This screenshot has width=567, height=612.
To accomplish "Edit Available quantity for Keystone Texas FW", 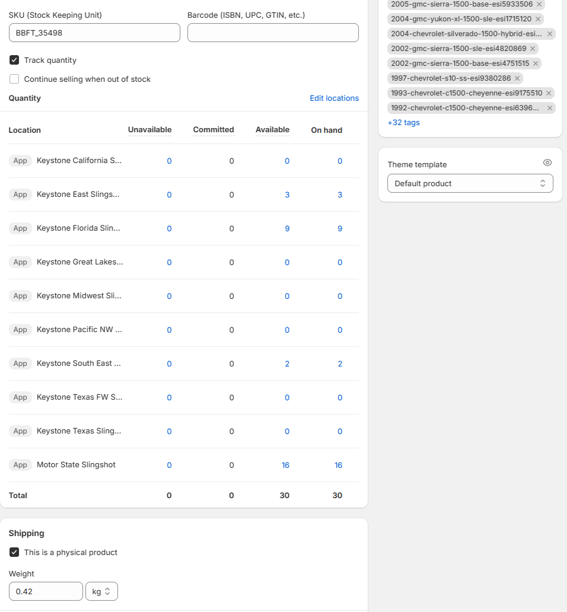I will pyautogui.click(x=287, y=398).
